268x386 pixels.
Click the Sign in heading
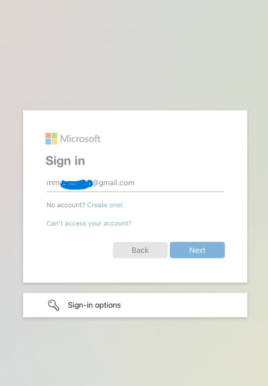pos(65,161)
